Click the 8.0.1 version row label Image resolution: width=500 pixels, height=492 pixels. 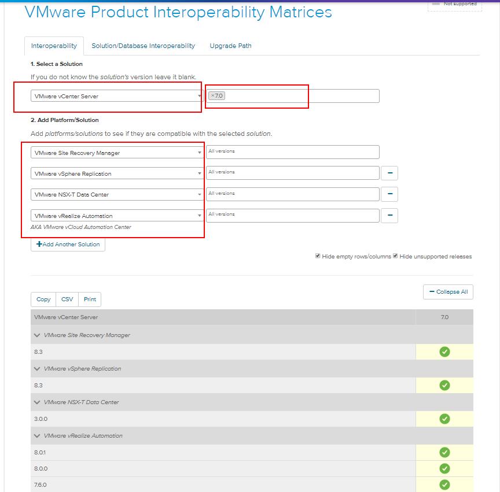[x=40, y=452]
